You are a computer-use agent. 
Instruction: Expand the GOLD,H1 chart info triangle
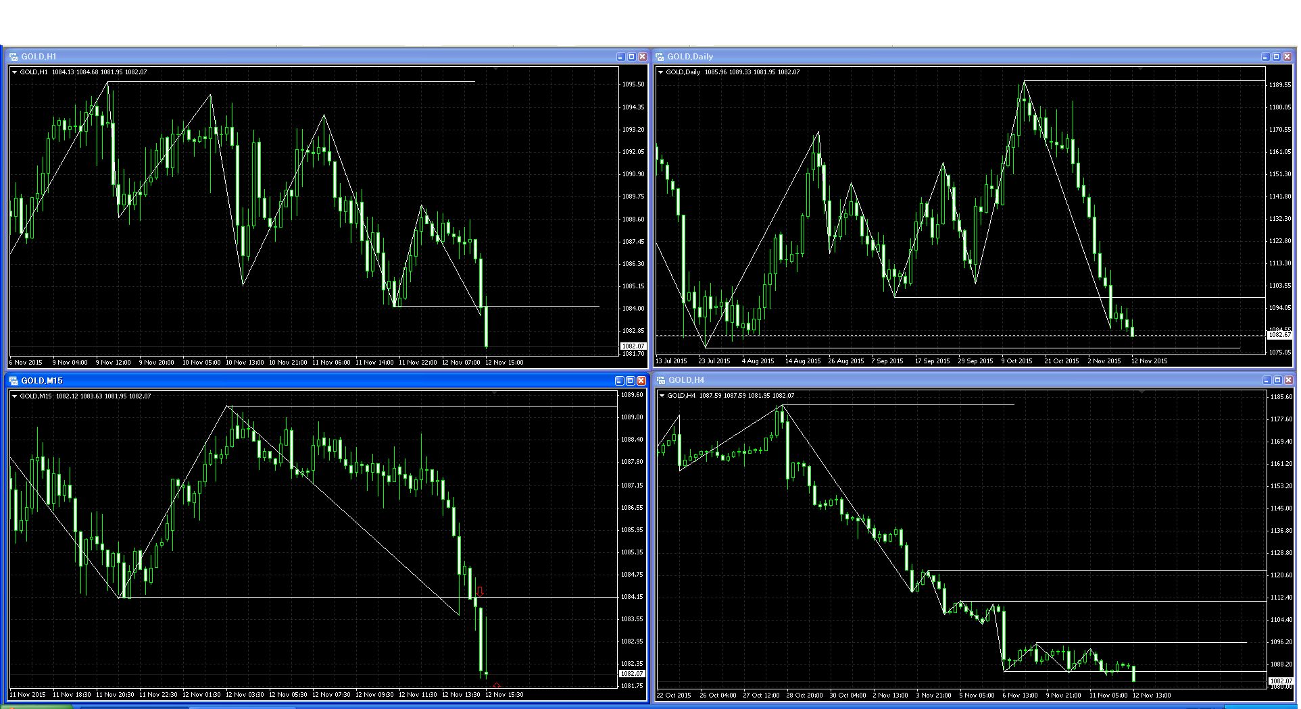click(x=14, y=72)
